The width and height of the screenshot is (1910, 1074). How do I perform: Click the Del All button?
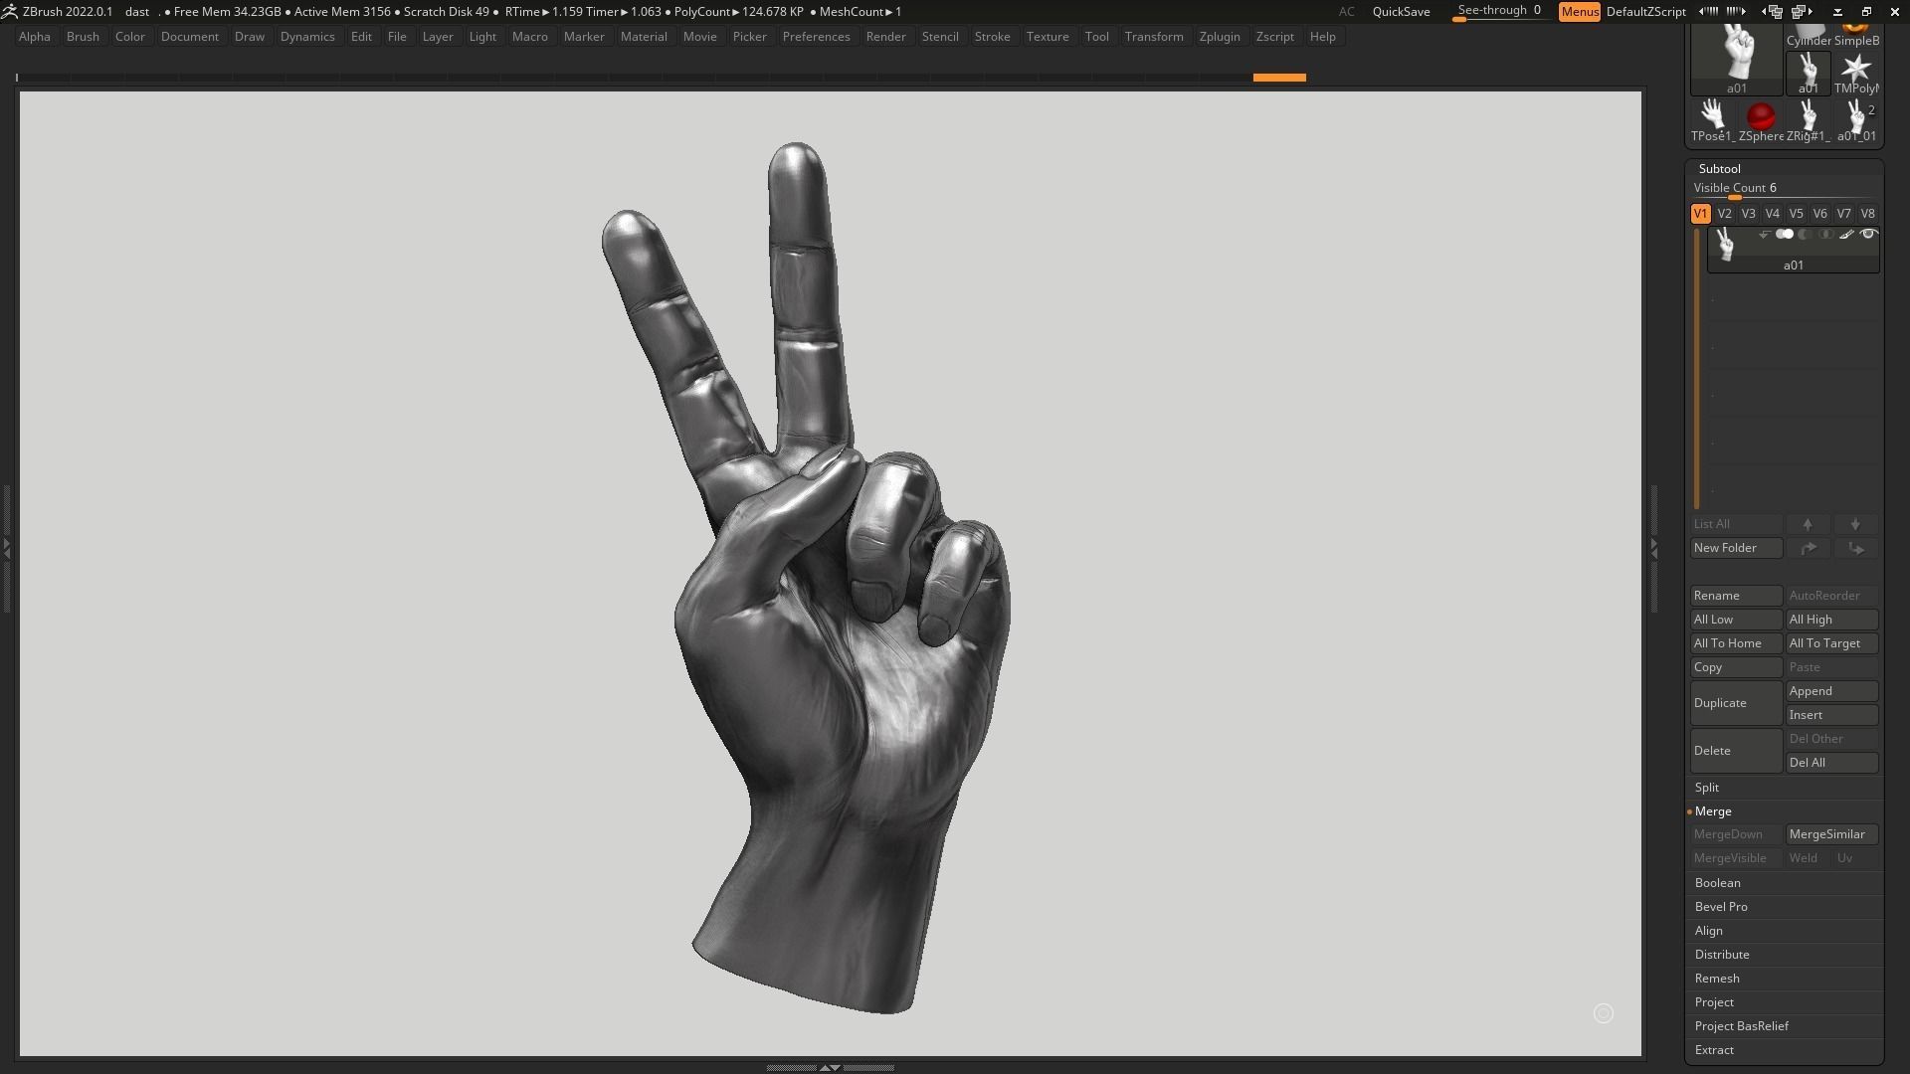tap(1831, 763)
